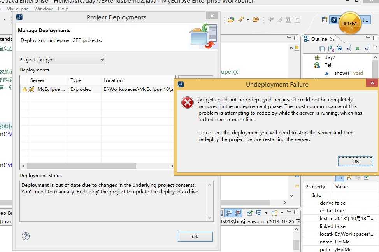Maximize the editor area

(296, 38)
